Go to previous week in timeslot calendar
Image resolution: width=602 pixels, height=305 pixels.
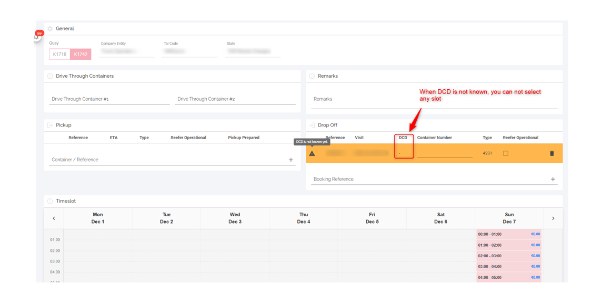[x=54, y=218]
